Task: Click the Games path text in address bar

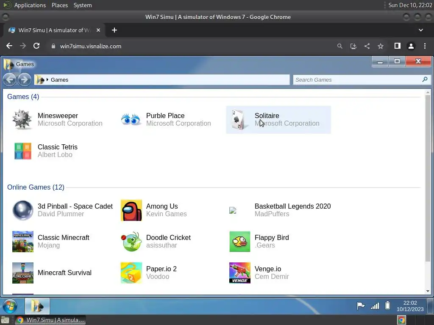Action: (59, 80)
